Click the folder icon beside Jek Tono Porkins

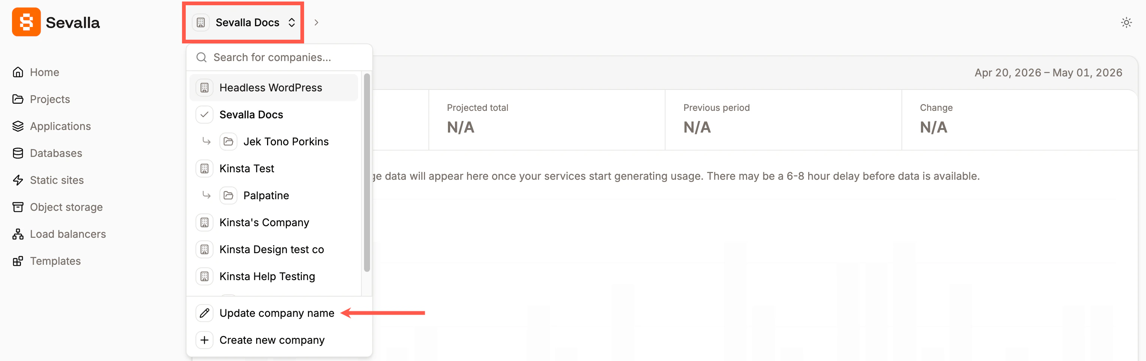228,142
